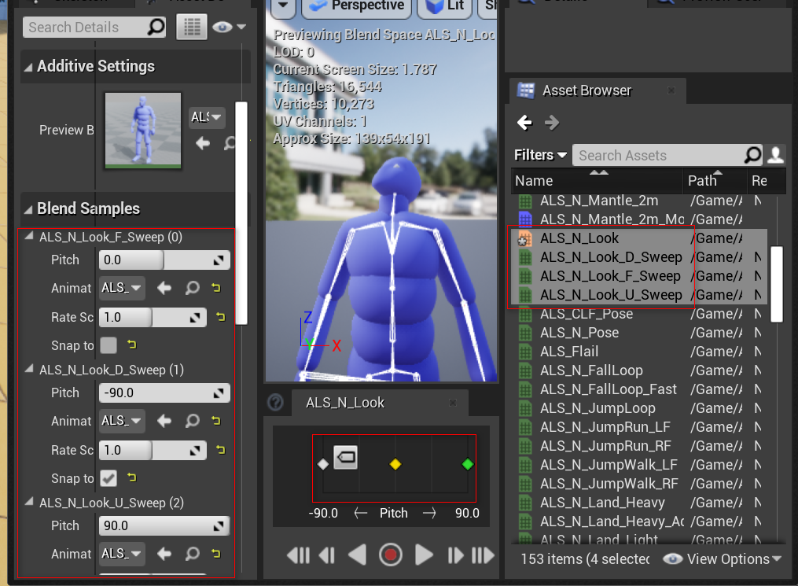Image resolution: width=798 pixels, height=586 pixels.
Task: Enable Snap to grid for F_Sweep sample
Action: tap(108, 345)
